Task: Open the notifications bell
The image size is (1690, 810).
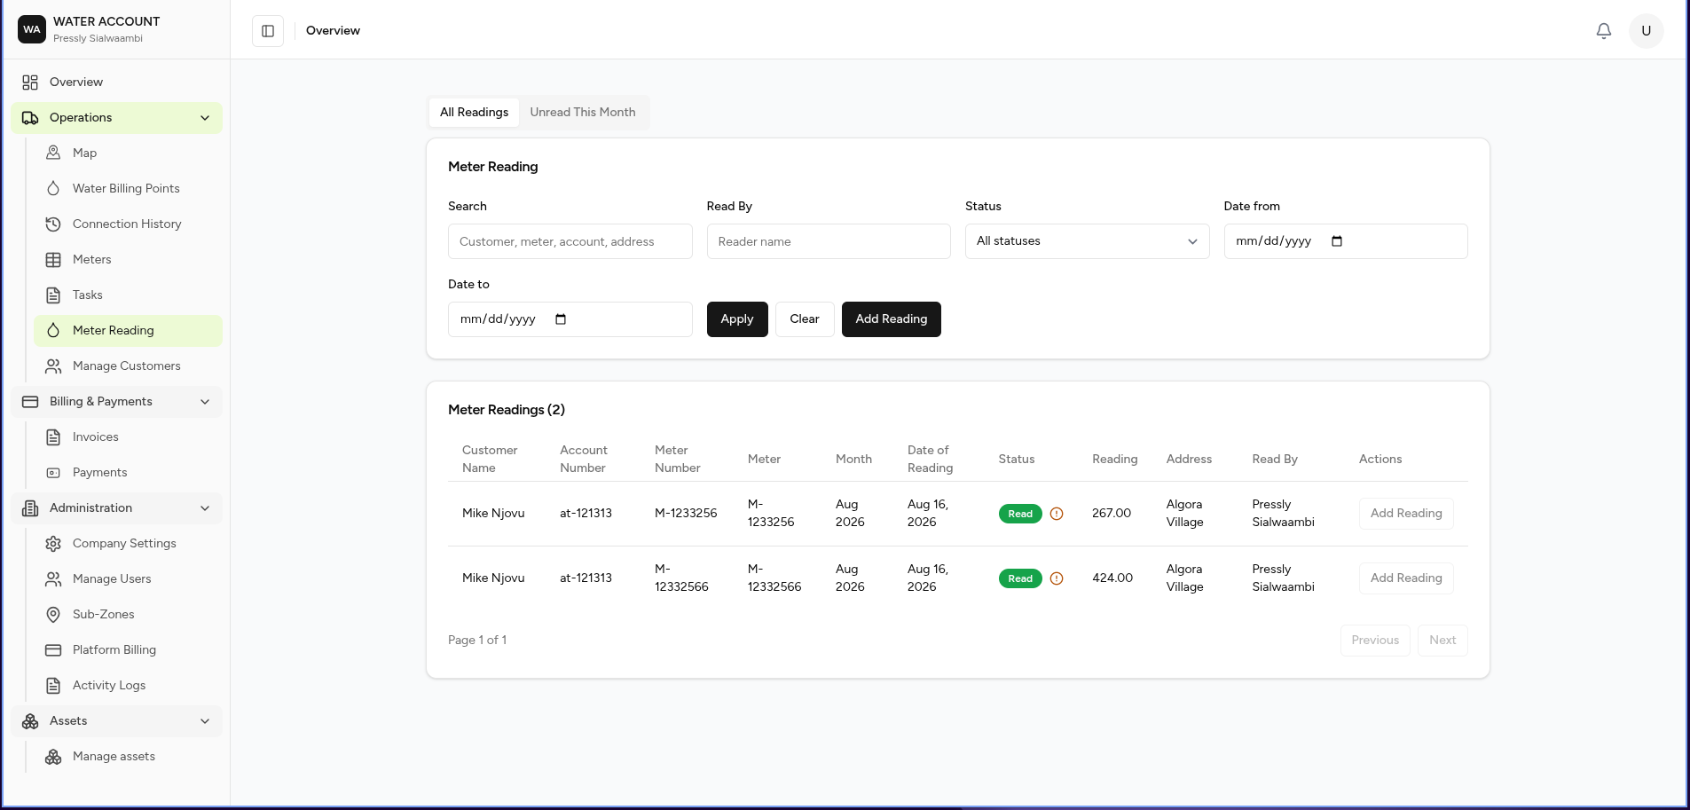Action: [1604, 31]
